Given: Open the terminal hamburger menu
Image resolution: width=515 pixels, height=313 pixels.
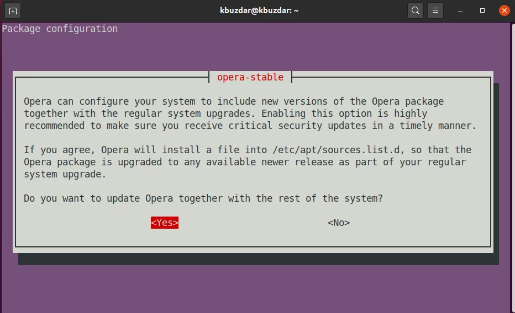Looking at the screenshot, I should click(x=435, y=11).
